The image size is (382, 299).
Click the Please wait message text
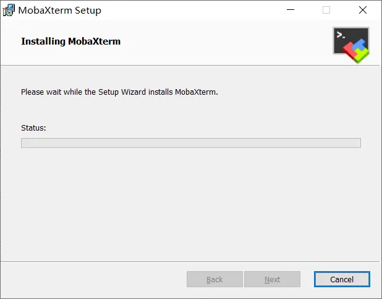pyautogui.click(x=119, y=92)
